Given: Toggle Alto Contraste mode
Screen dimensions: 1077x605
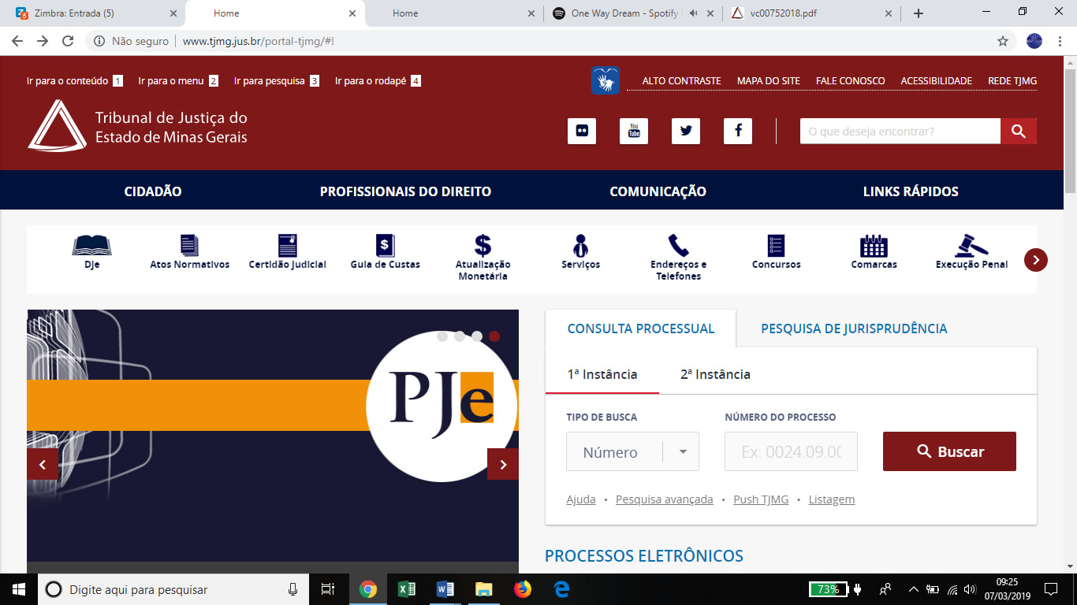Looking at the screenshot, I should (681, 81).
